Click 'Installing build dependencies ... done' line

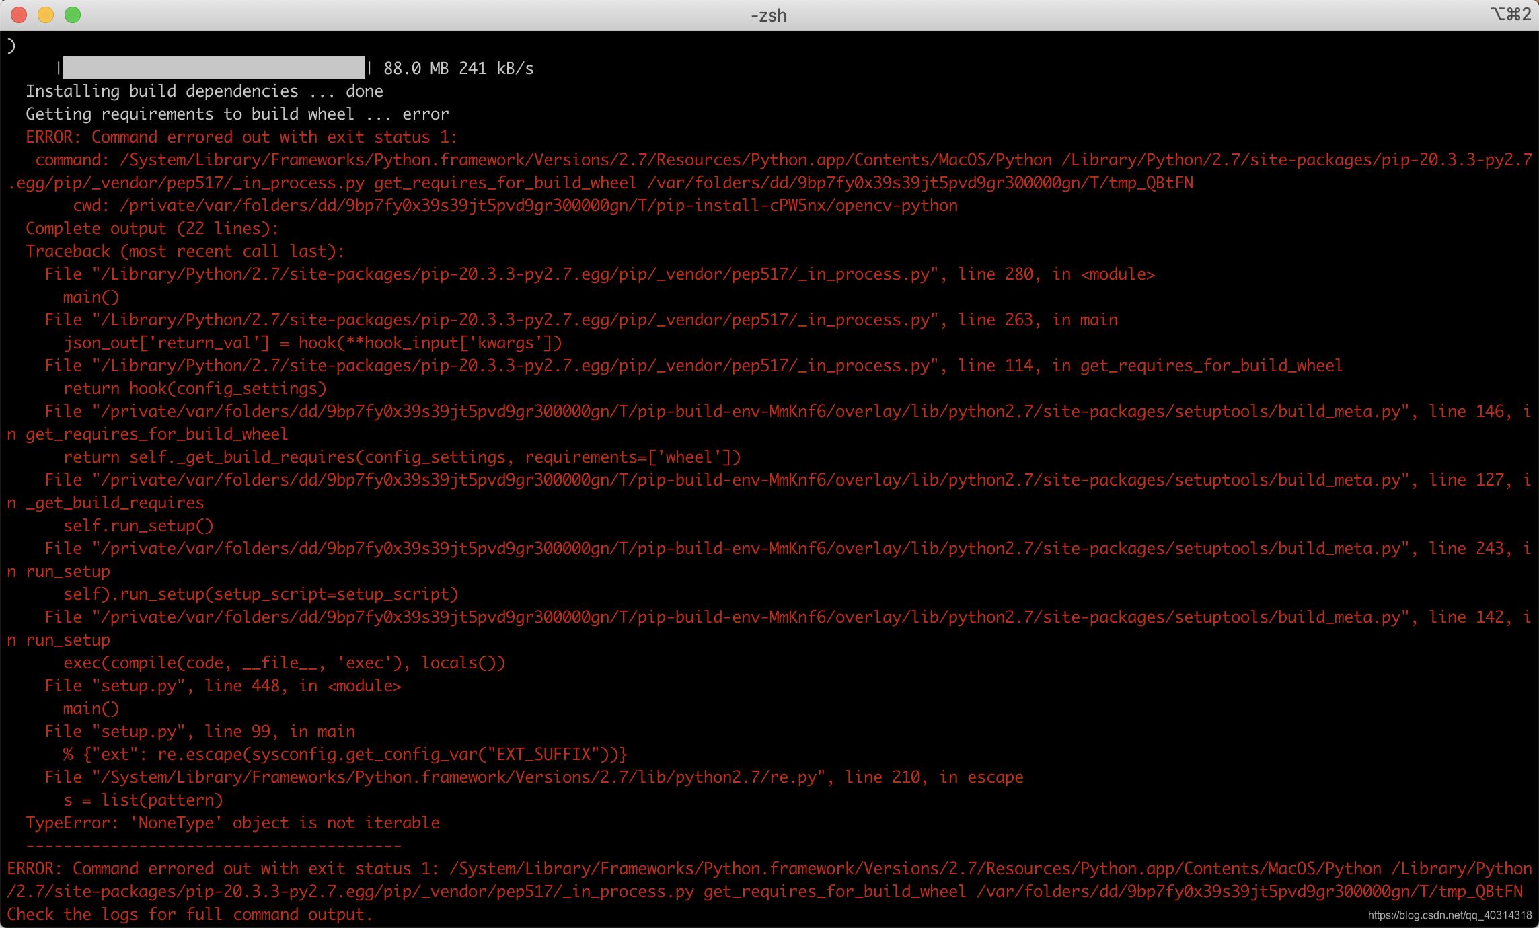tap(204, 91)
